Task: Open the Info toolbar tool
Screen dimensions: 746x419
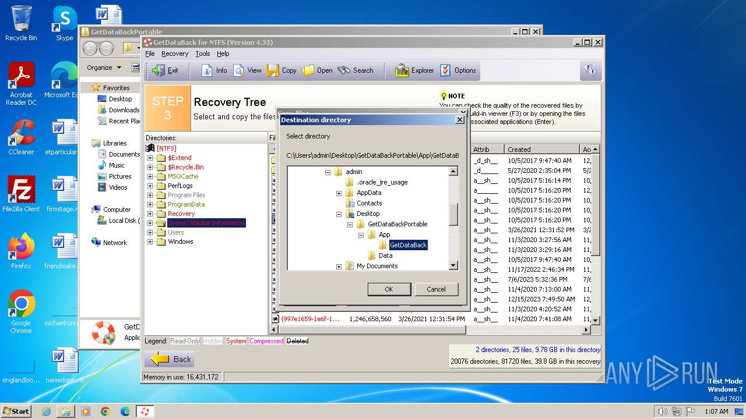Action: (214, 70)
